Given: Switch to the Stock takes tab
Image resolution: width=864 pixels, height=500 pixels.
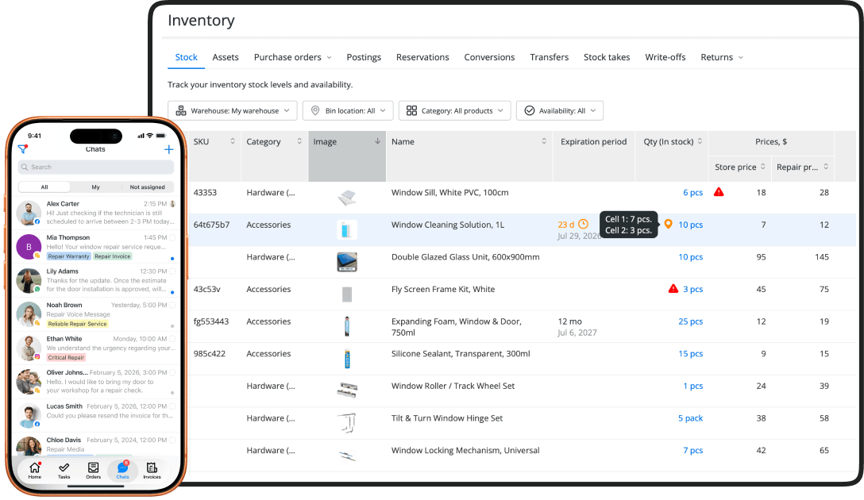Looking at the screenshot, I should (607, 57).
